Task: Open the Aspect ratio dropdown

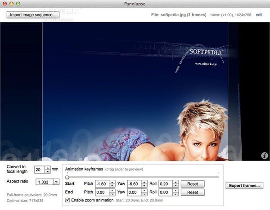Action: [56, 182]
